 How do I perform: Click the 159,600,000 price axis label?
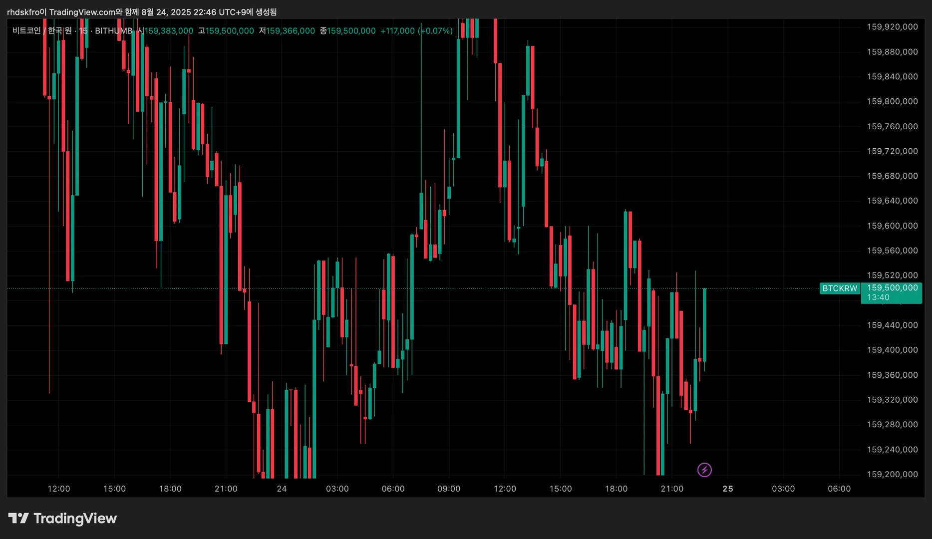click(x=892, y=226)
